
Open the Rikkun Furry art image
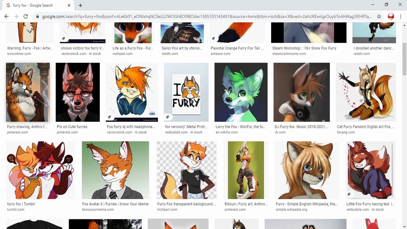point(246,170)
